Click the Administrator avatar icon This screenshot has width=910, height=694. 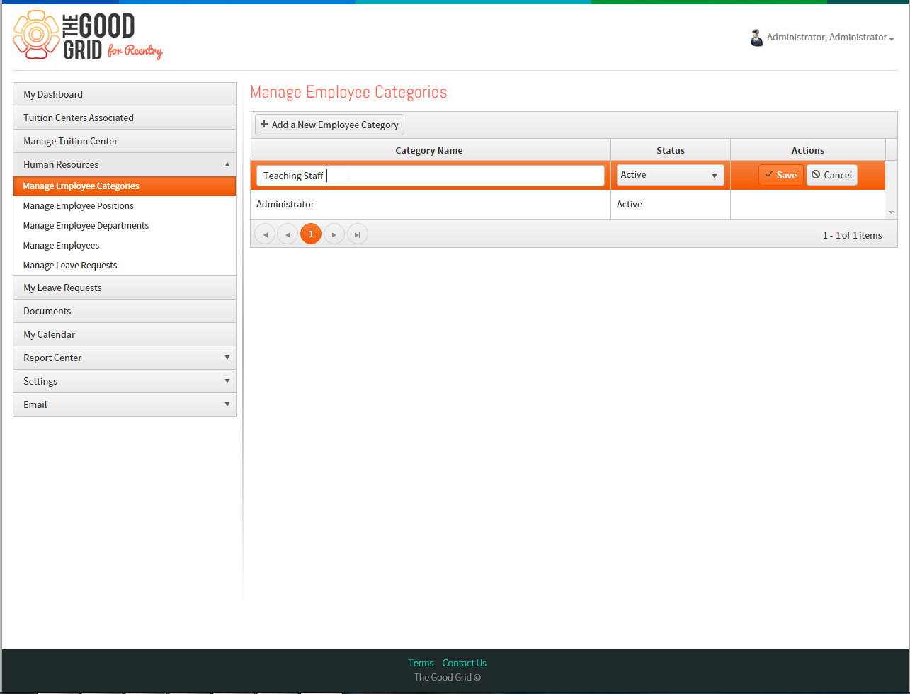tap(756, 38)
